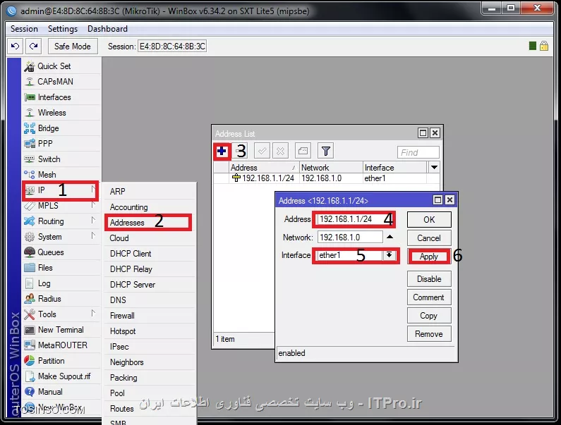
Task: Open CAPsMAN in the sidebar
Action: coord(61,82)
